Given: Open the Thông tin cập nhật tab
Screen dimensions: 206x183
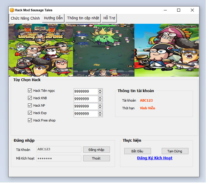Looking at the screenshot, I should pos(83,18).
